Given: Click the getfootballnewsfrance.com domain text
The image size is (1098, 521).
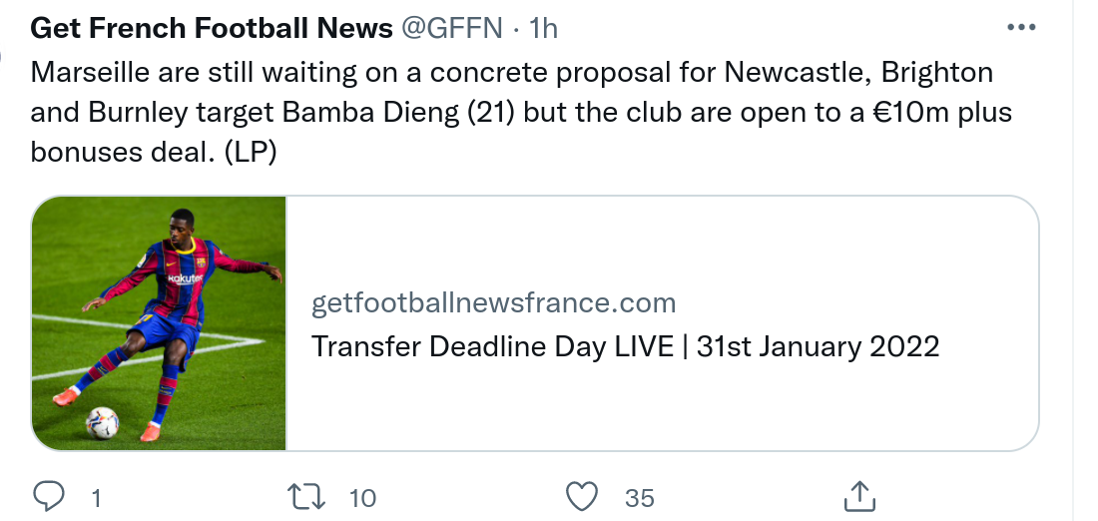Looking at the screenshot, I should coord(493,302).
